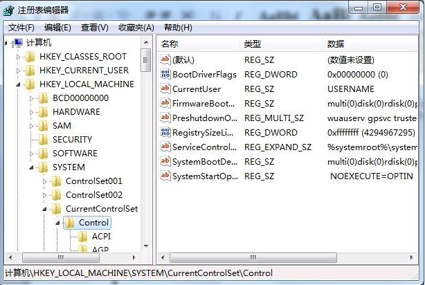Screen dimensions: 425x285
Task: Open the 文件(F) menu
Action: 21,28
